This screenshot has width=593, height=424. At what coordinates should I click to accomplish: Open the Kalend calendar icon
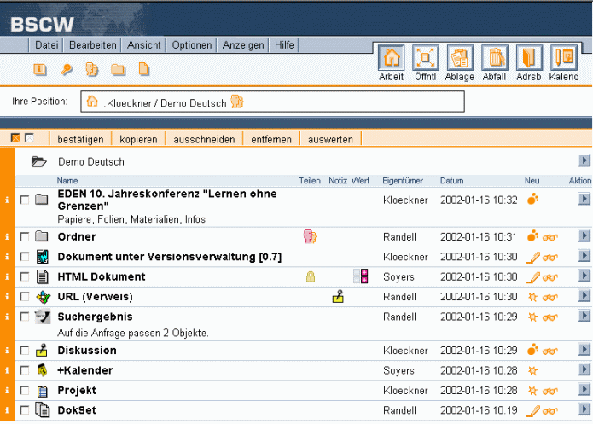(563, 58)
